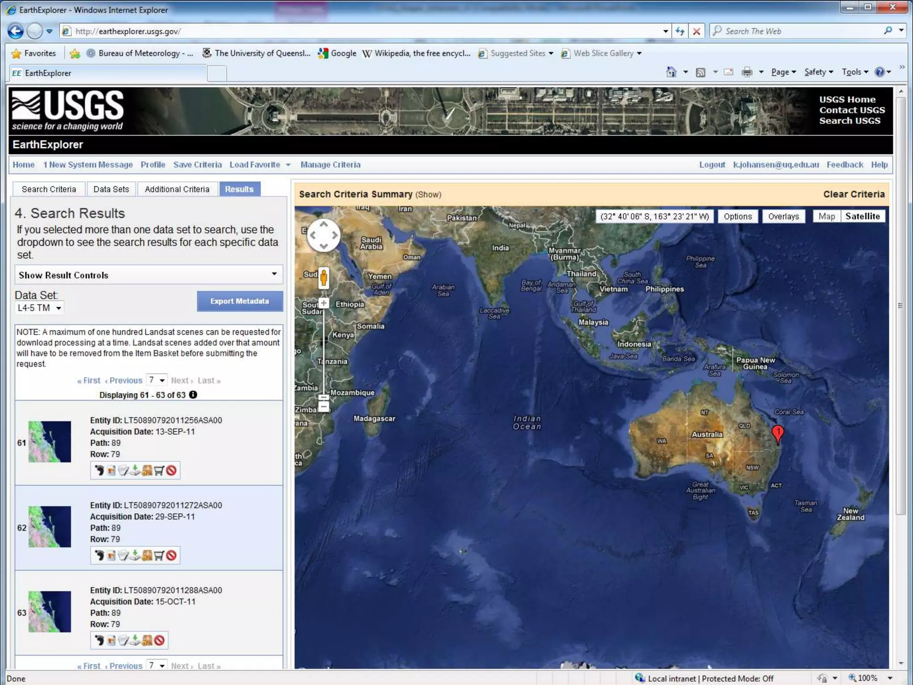Image resolution: width=913 pixels, height=685 pixels.
Task: Switch to Additional Criteria tab
Action: (177, 189)
